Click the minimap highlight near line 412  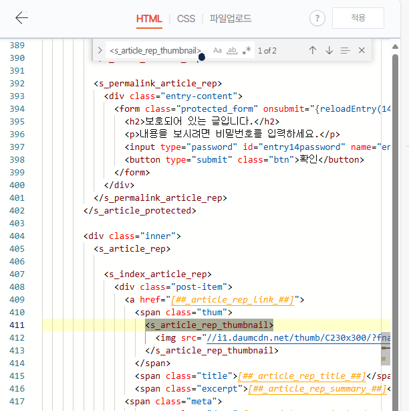(386, 348)
